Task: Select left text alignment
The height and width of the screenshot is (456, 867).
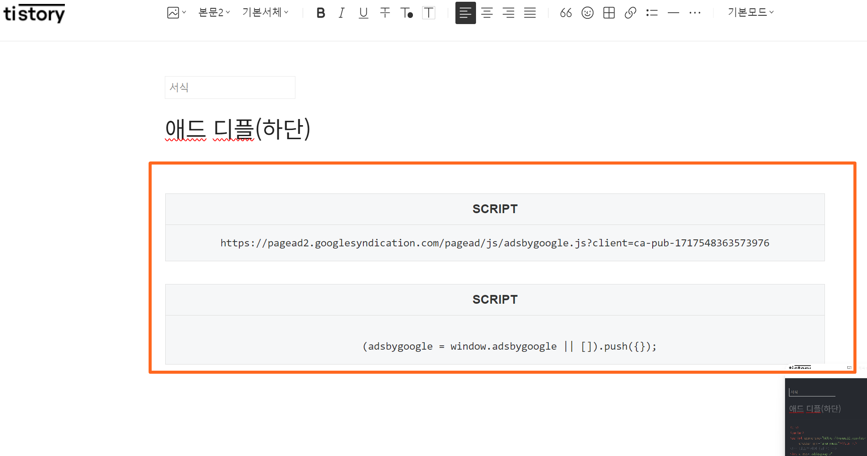Action: pos(465,13)
